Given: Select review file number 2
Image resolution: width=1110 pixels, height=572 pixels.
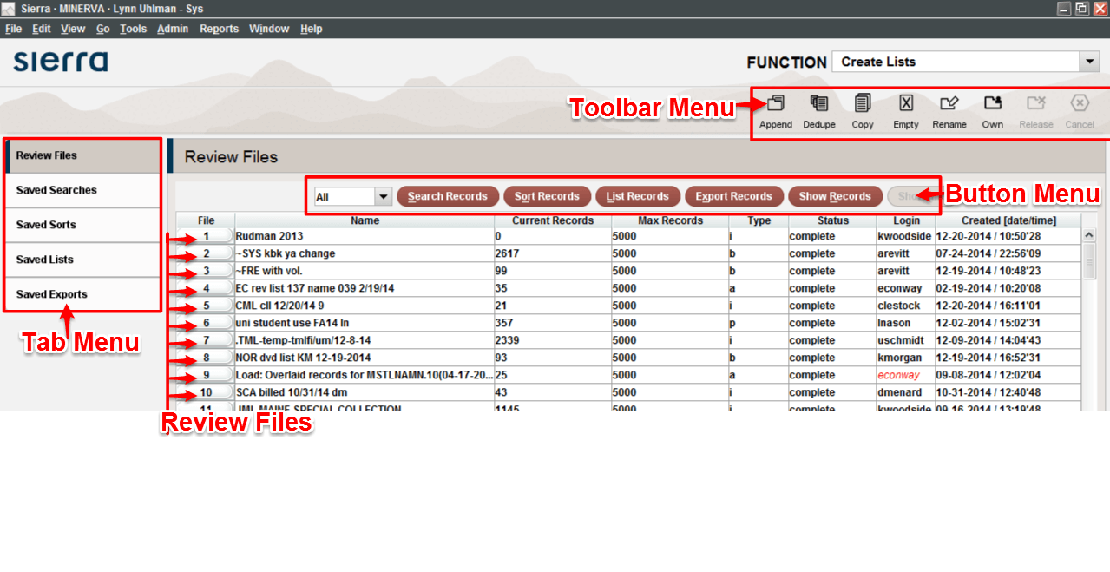Looking at the screenshot, I should pyautogui.click(x=206, y=253).
